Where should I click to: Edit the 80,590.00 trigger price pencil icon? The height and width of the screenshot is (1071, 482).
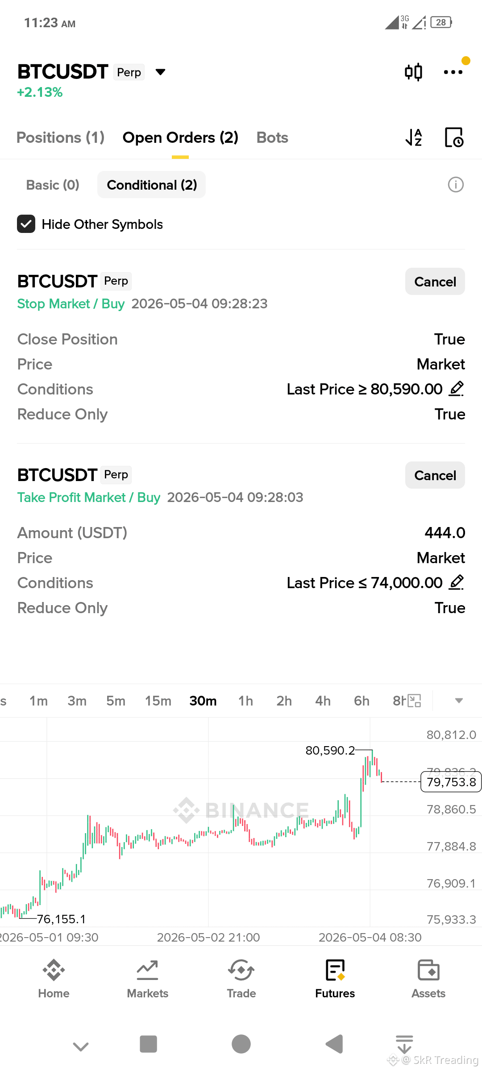click(457, 389)
